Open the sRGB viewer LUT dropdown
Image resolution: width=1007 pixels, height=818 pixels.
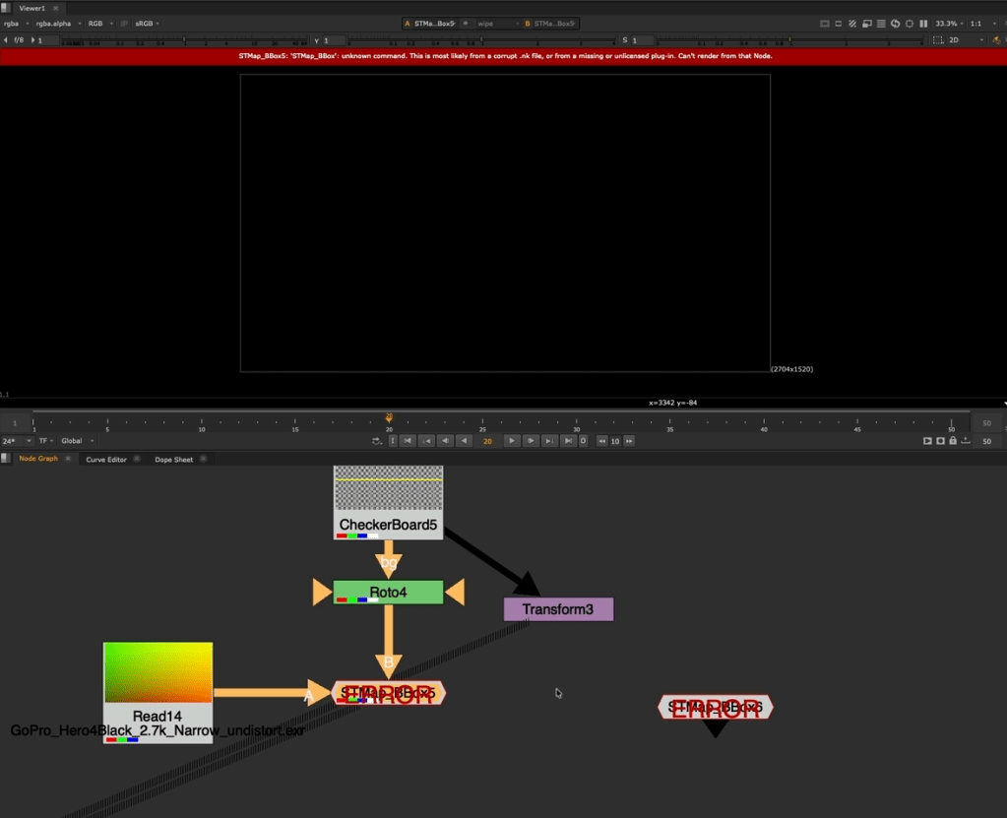pyautogui.click(x=147, y=24)
